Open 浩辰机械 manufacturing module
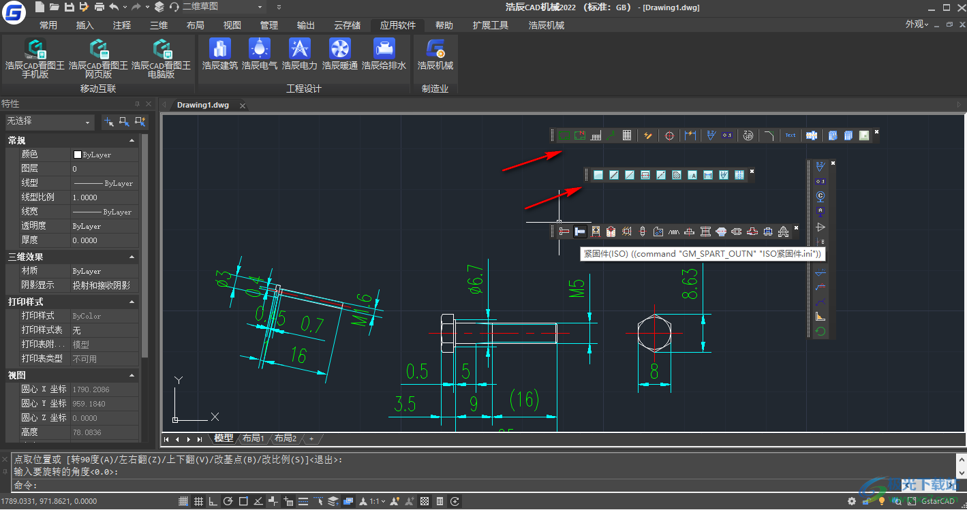Viewport: 967px width, 510px height. click(435, 54)
